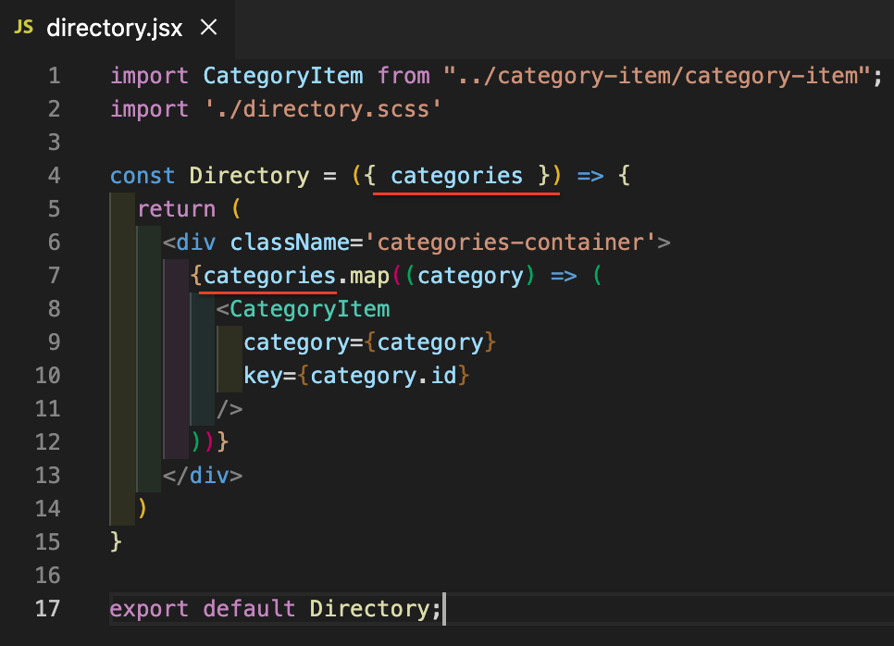Click 'export' keyword on line 17
The height and width of the screenshot is (646, 894).
coord(149,608)
